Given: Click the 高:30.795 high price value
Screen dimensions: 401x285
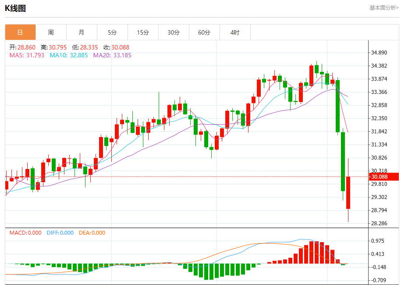Looking at the screenshot, I should pos(54,47).
